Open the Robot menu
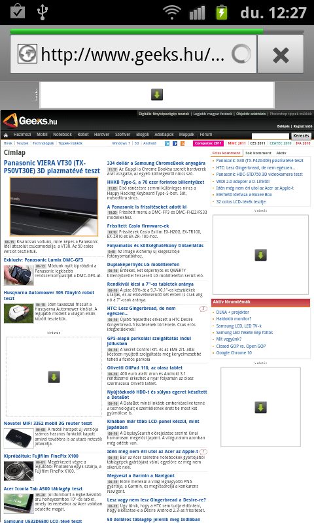Screen dimensions: 314x523 pos(83,135)
